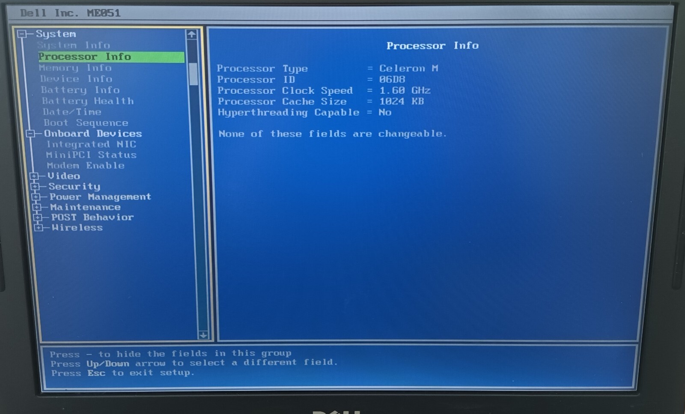Select the Onboard Devices group label
Viewport: 685px width, 414px height.
pos(93,134)
